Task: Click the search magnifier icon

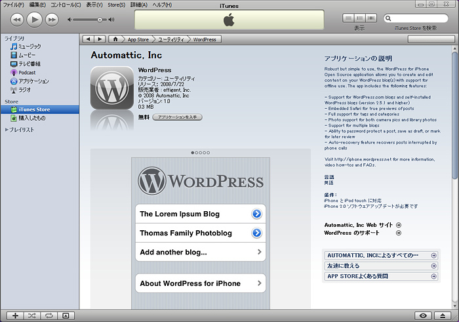Action: 388,18
